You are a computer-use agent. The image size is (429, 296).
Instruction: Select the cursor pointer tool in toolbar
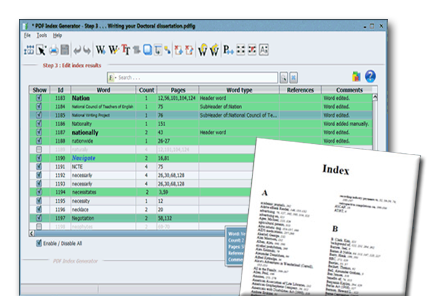point(41,50)
